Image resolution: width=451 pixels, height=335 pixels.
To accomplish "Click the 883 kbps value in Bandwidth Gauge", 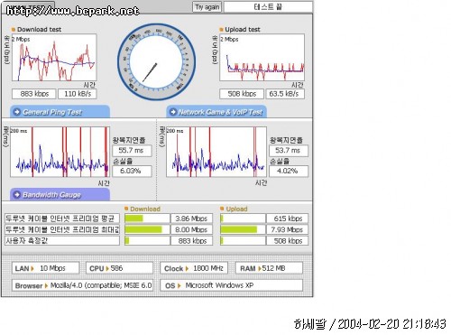I will (191, 241).
